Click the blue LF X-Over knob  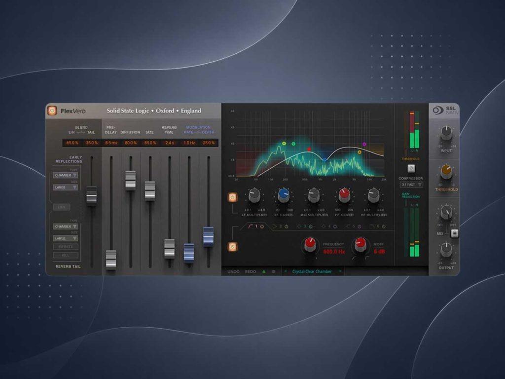click(284, 195)
